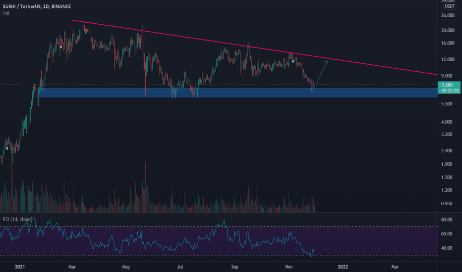Click the 9.000 price axis label

447,76
